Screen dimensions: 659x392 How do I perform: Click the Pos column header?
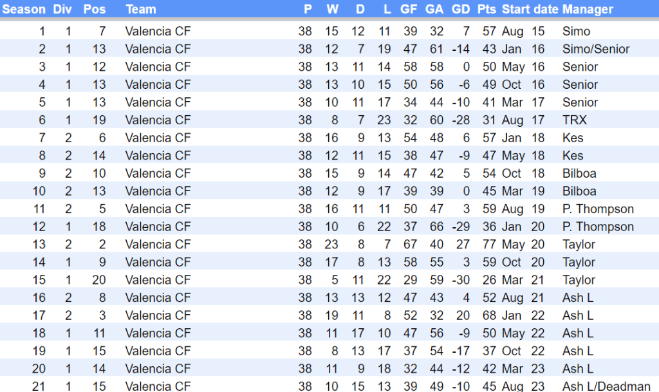[94, 9]
